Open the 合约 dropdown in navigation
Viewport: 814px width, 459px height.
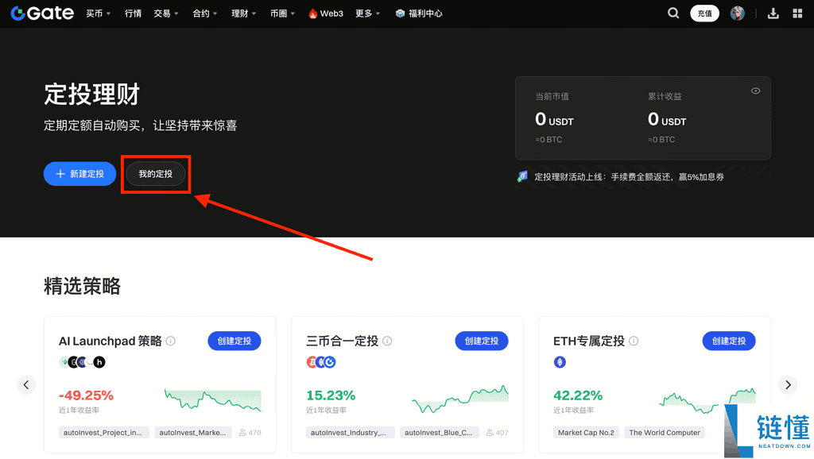(x=200, y=13)
